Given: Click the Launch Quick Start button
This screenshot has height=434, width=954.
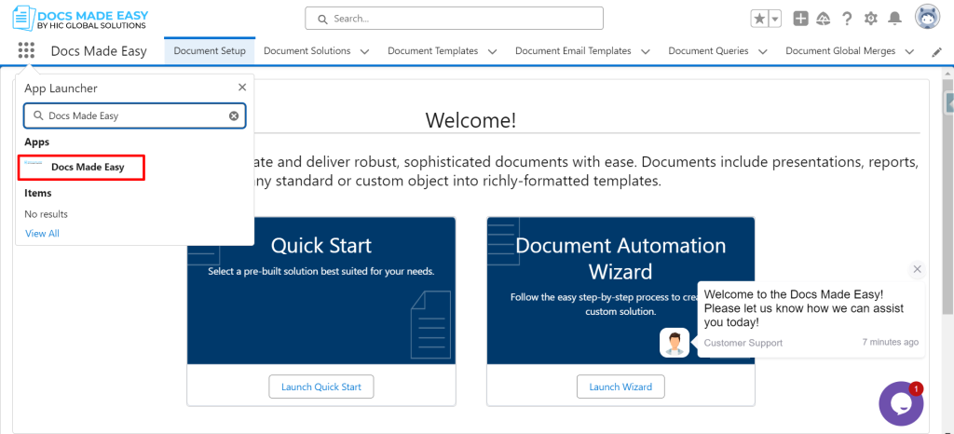Looking at the screenshot, I should click(x=321, y=387).
